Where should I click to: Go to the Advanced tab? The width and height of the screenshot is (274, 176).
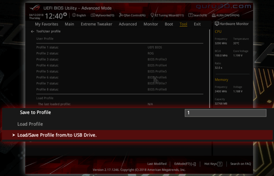coord(128,24)
